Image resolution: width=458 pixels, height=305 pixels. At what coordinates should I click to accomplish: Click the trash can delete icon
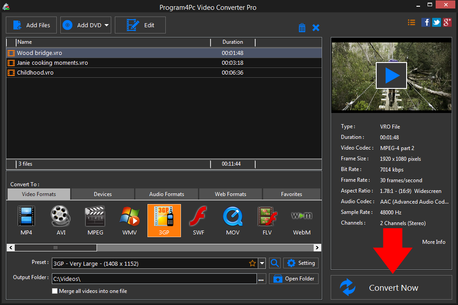[302, 28]
